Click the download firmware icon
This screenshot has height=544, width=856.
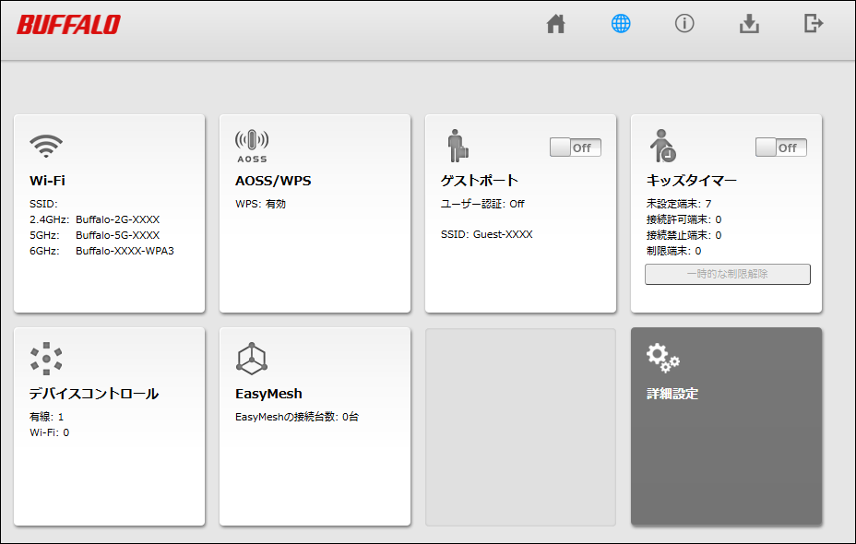pos(749,24)
